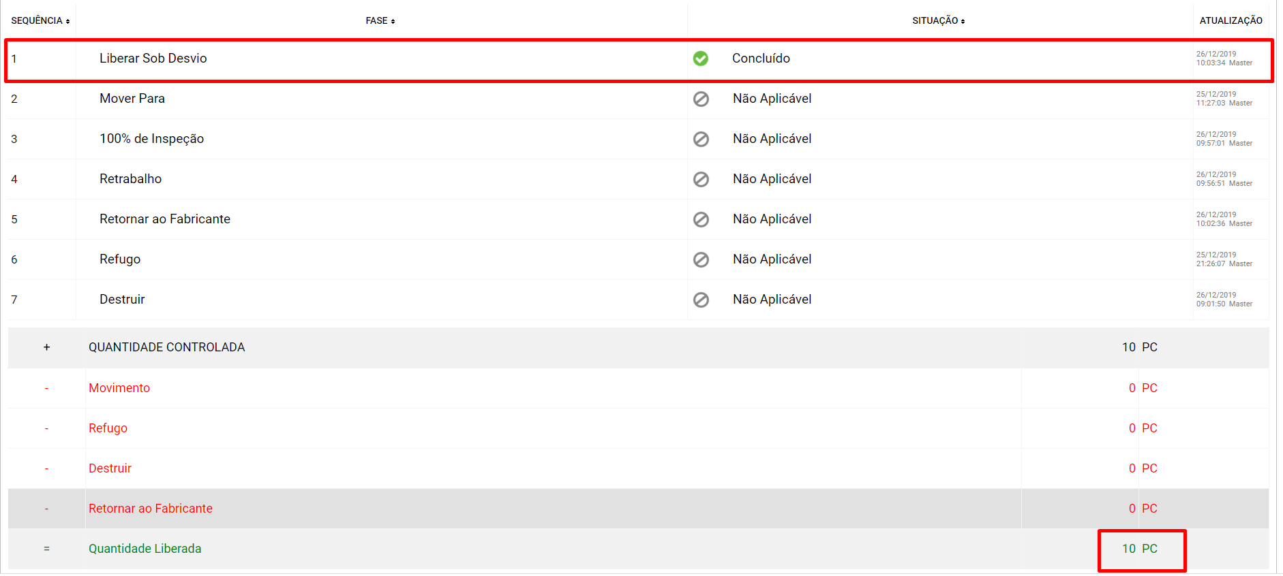Sort the table by SITUAÇÃO column

[939, 20]
